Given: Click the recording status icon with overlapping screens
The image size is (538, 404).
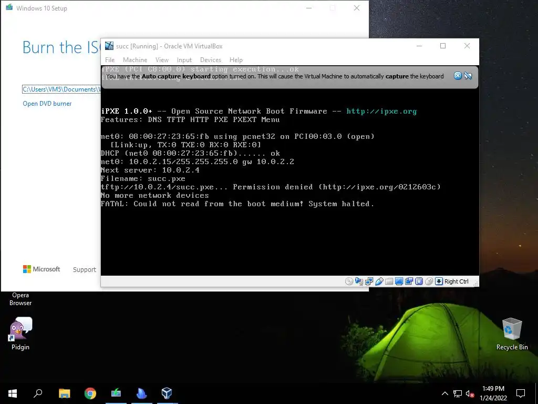Looking at the screenshot, I should click(x=409, y=281).
